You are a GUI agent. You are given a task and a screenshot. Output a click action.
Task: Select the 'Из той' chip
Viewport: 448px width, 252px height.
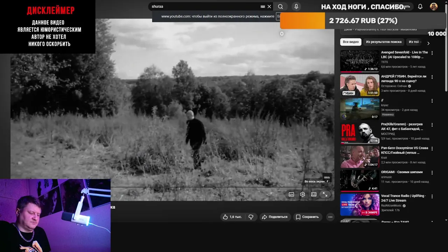414,42
